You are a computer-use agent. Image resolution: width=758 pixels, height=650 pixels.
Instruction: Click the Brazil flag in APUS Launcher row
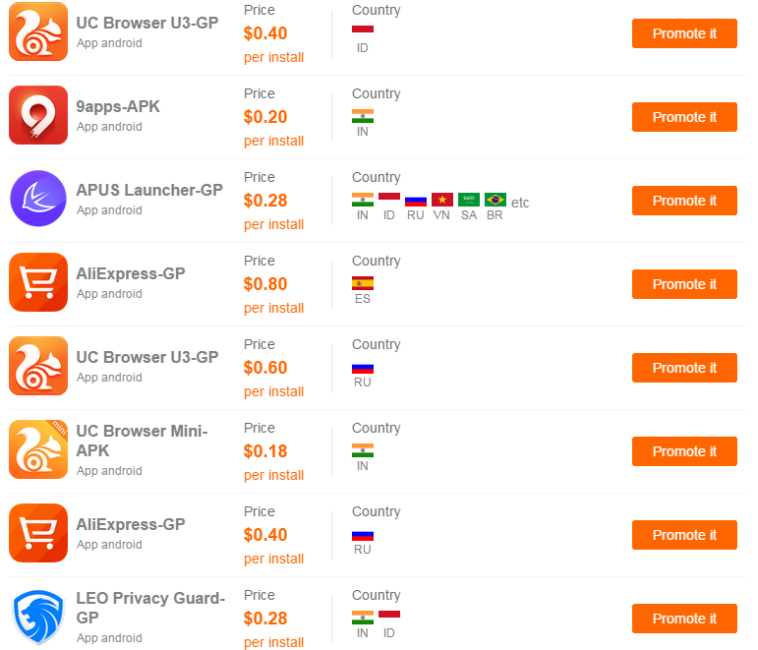496,200
